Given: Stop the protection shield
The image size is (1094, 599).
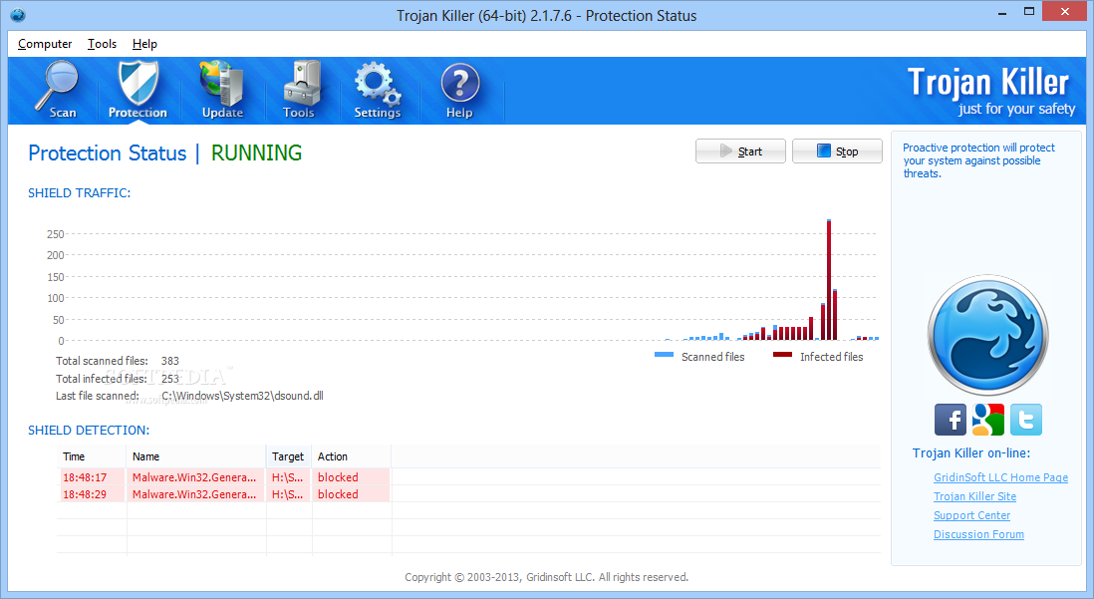Looking at the screenshot, I should point(837,150).
